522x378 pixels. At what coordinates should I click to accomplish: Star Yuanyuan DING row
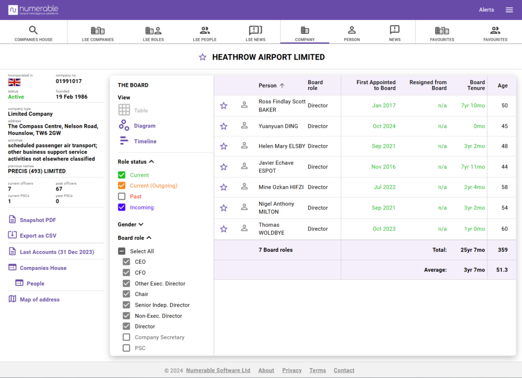click(x=224, y=126)
